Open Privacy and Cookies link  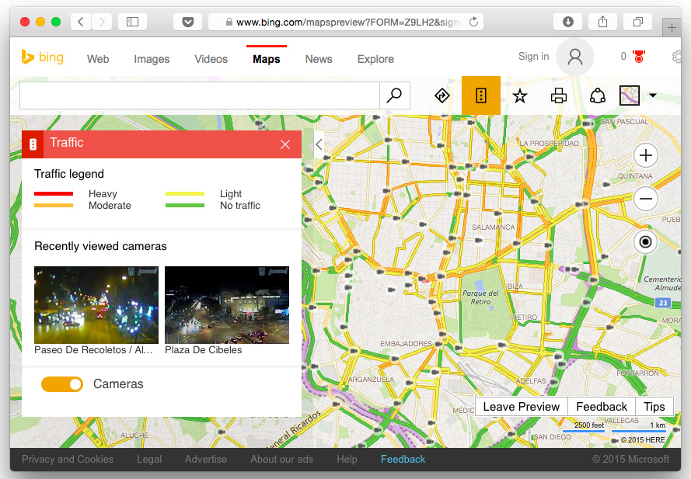(x=68, y=459)
